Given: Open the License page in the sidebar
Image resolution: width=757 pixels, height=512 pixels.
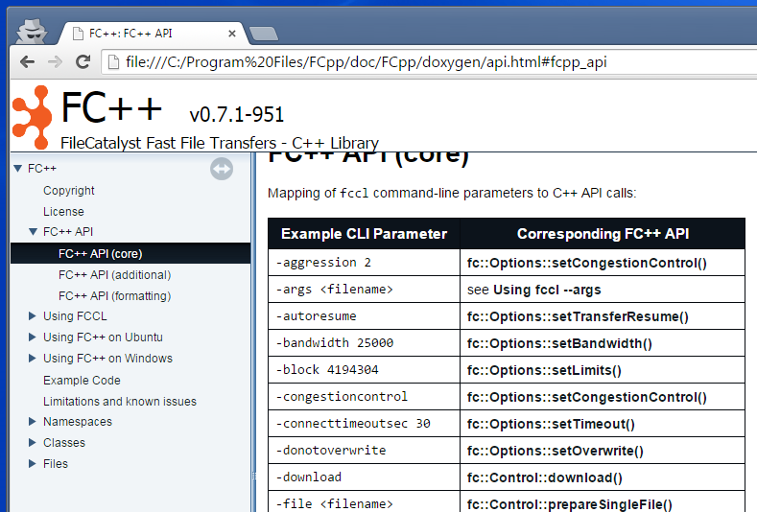Looking at the screenshot, I should (63, 212).
